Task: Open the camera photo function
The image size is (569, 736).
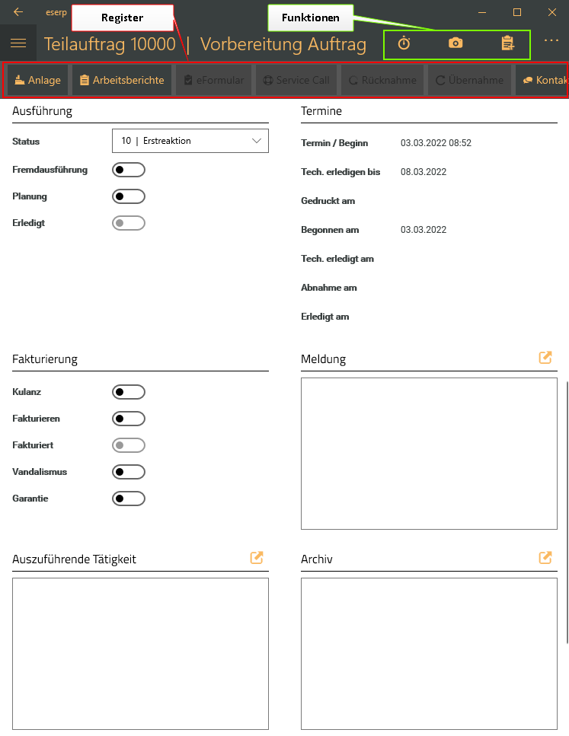Action: pos(456,43)
